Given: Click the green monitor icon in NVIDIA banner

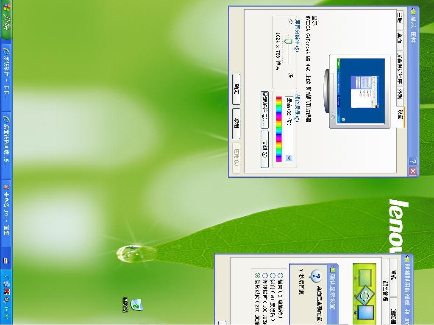Looking at the screenshot, I should 365,277.
